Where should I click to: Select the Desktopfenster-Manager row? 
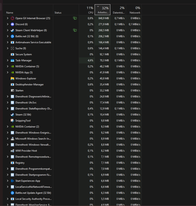click(72, 85)
